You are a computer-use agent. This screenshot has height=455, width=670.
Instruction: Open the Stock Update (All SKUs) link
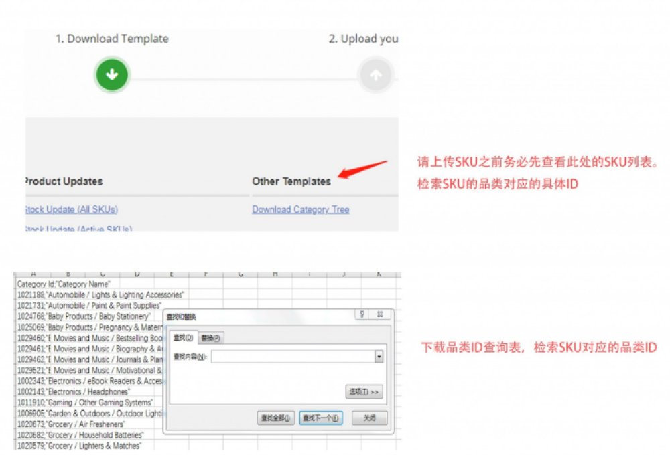72,209
